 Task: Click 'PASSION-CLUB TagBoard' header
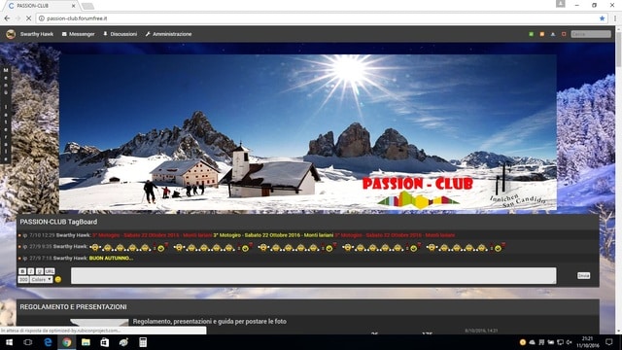pyautogui.click(x=58, y=222)
